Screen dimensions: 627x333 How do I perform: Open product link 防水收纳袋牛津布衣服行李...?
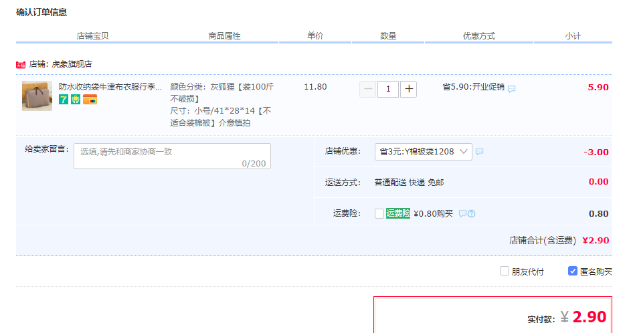tap(110, 87)
